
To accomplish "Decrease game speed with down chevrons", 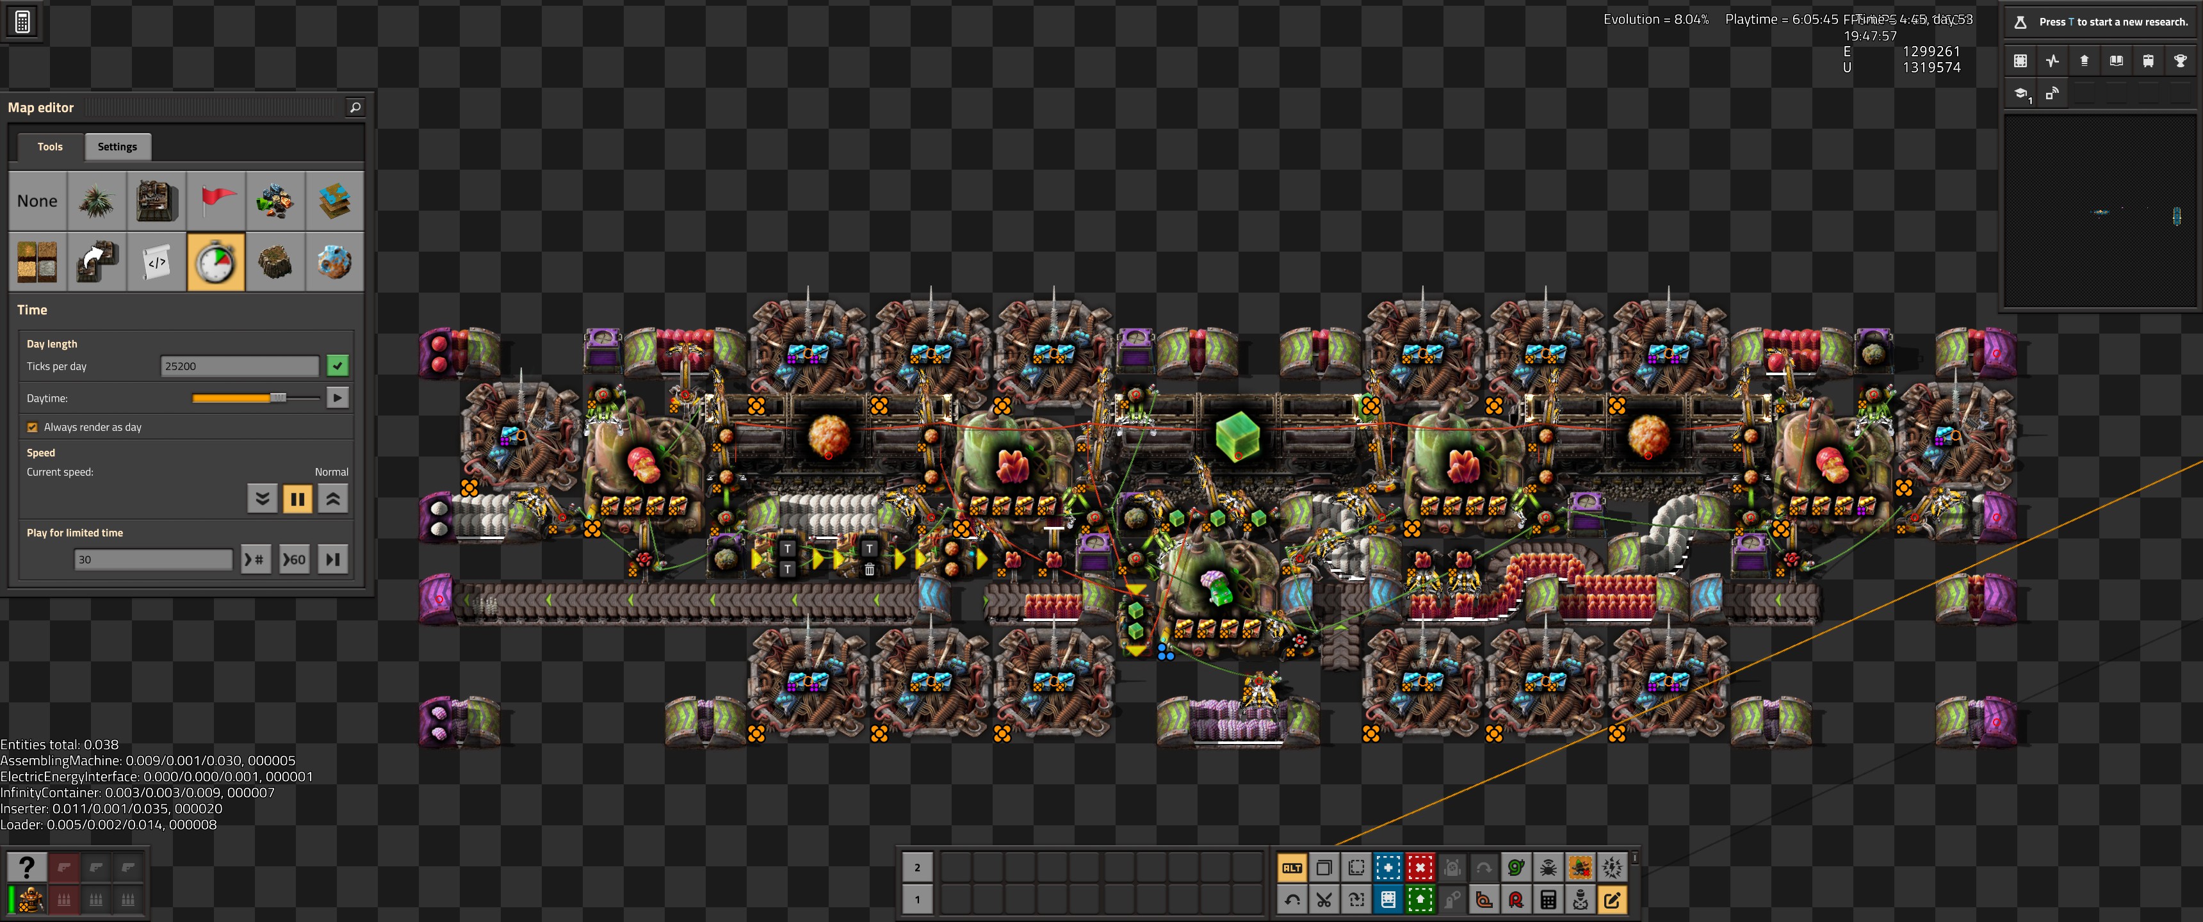I will (x=263, y=497).
